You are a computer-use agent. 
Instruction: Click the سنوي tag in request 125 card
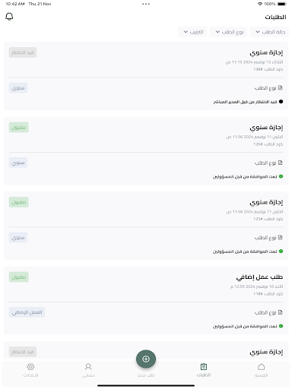pyautogui.click(x=18, y=238)
